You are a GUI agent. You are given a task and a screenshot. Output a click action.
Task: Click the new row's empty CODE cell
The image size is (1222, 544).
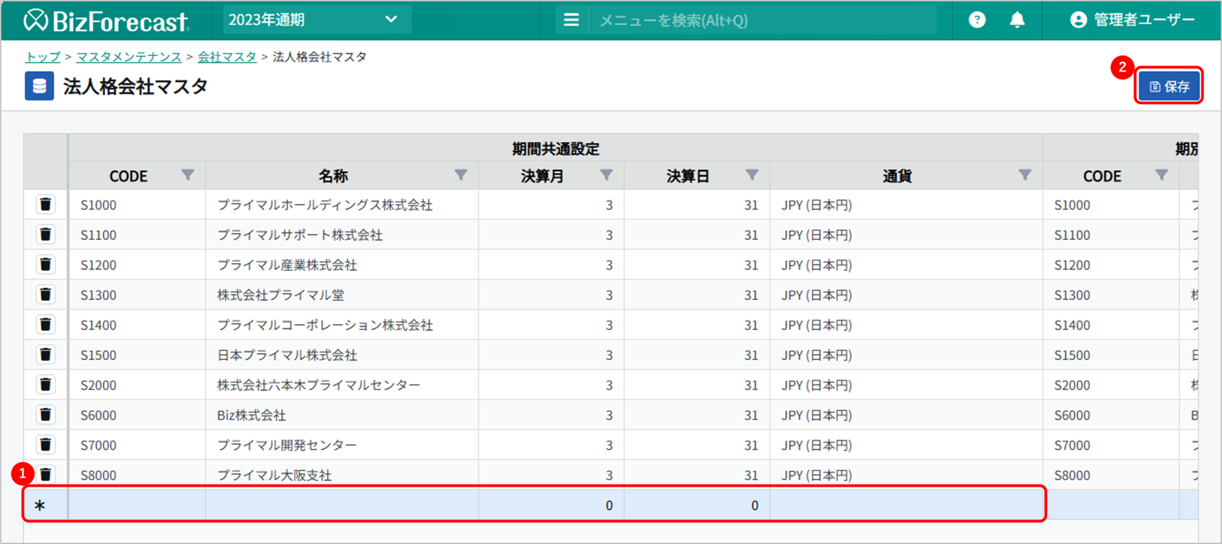point(137,505)
